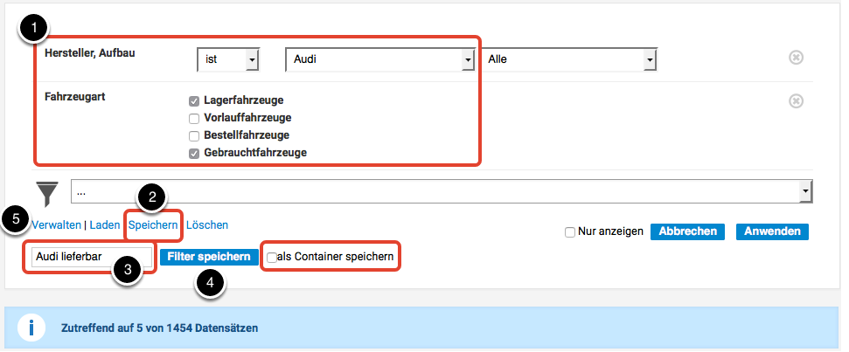This screenshot has height=352, width=849.
Task: Click the filter name input field
Action: (x=87, y=259)
